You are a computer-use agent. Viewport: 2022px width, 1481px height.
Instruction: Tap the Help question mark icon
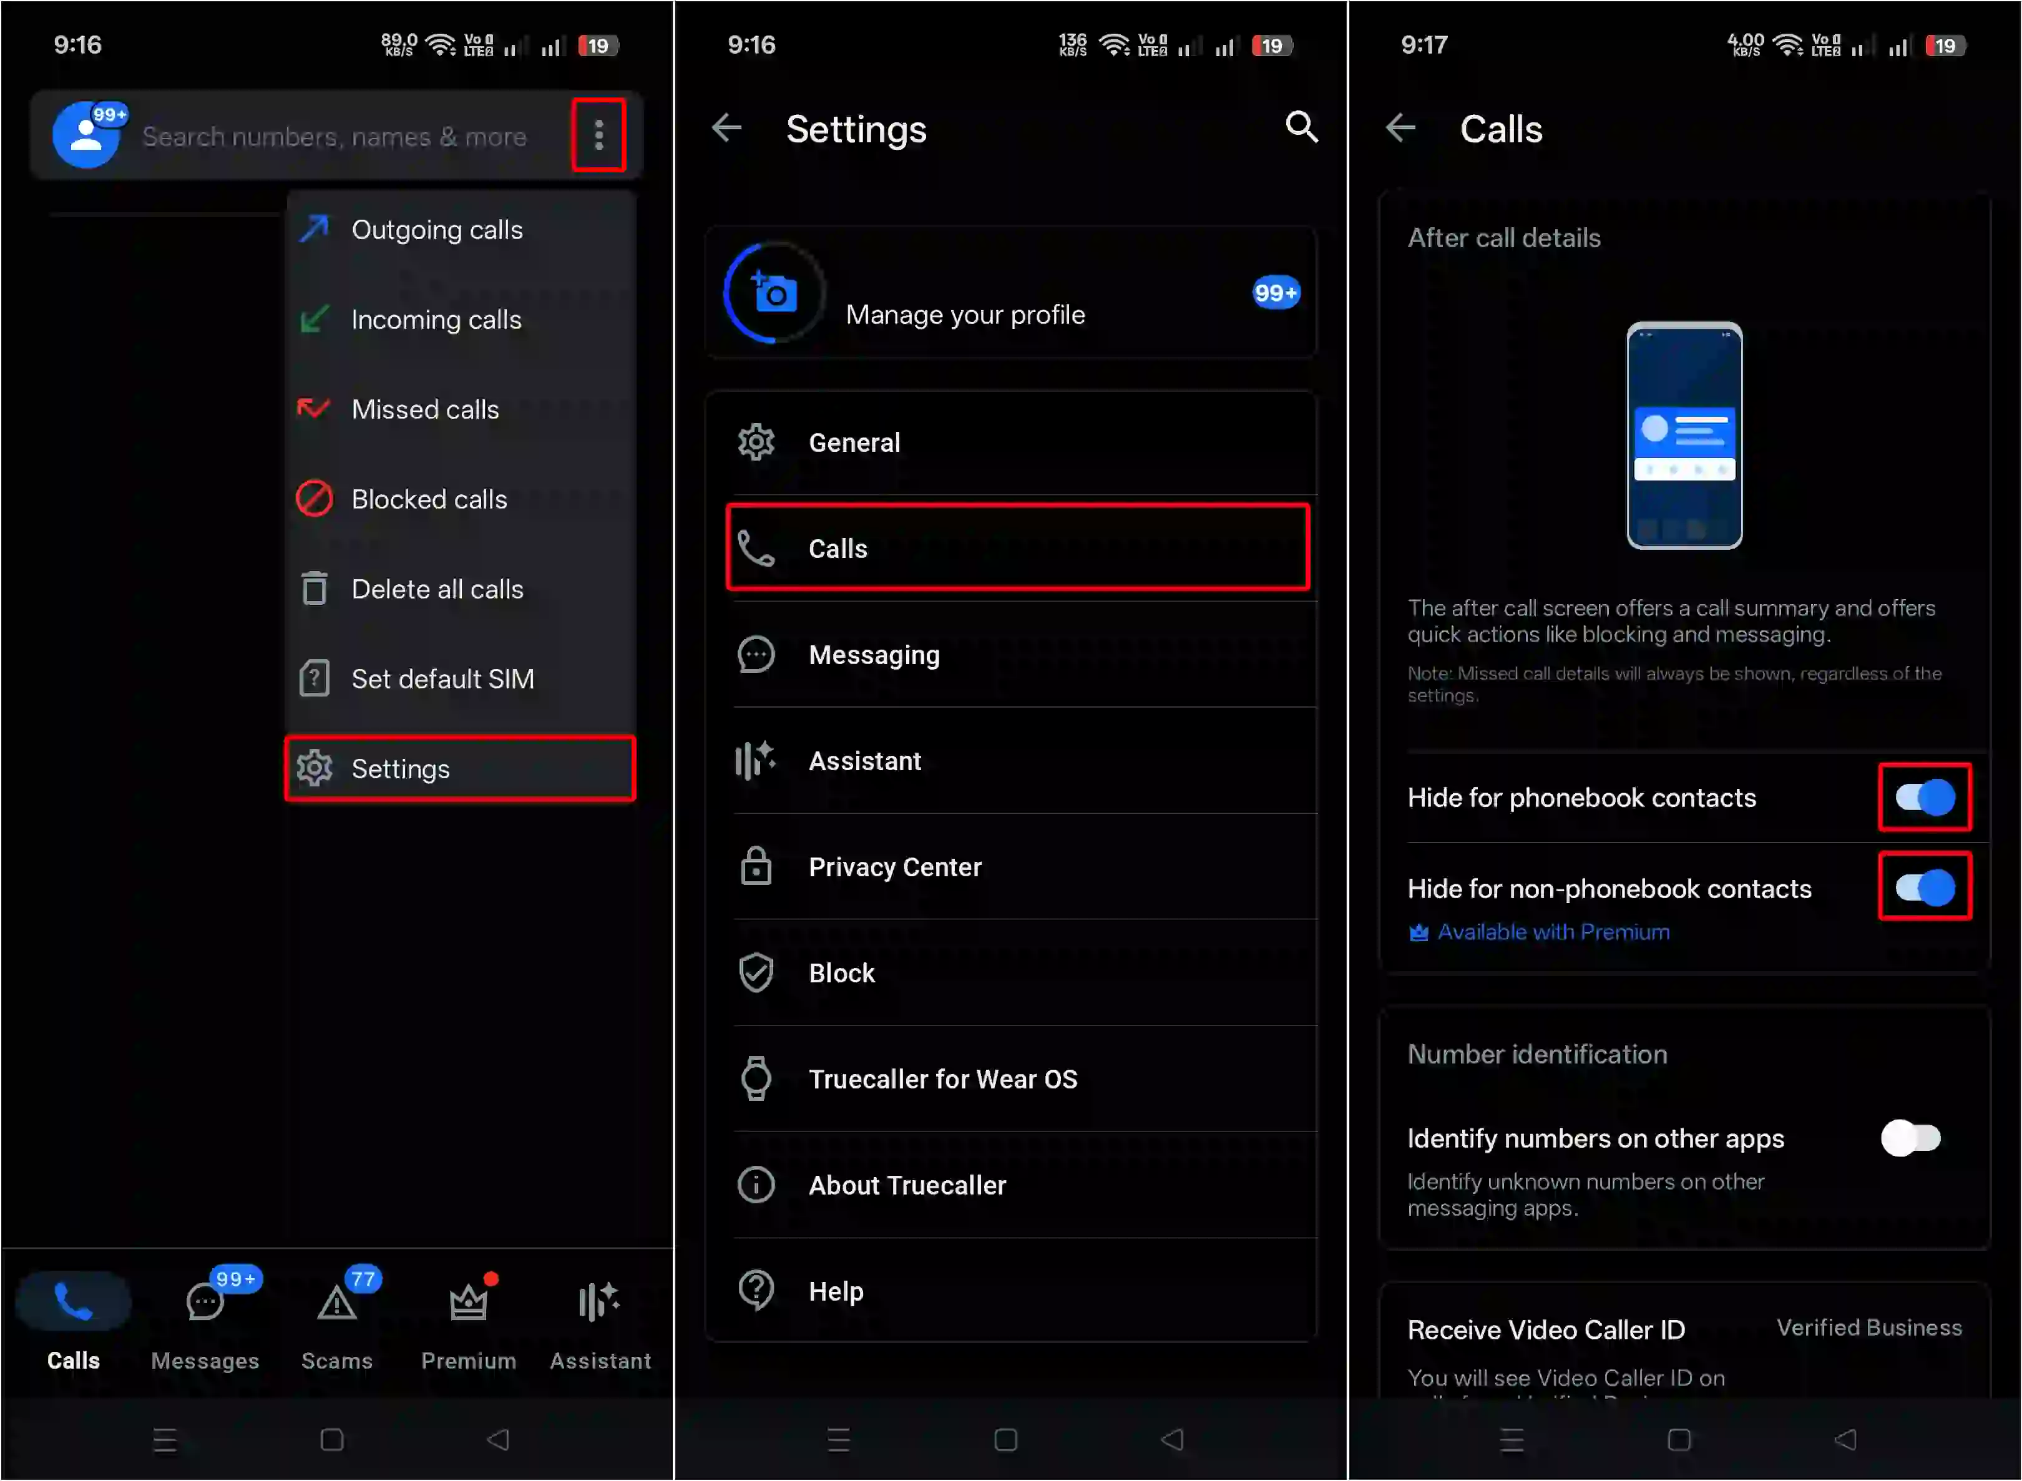(756, 1290)
